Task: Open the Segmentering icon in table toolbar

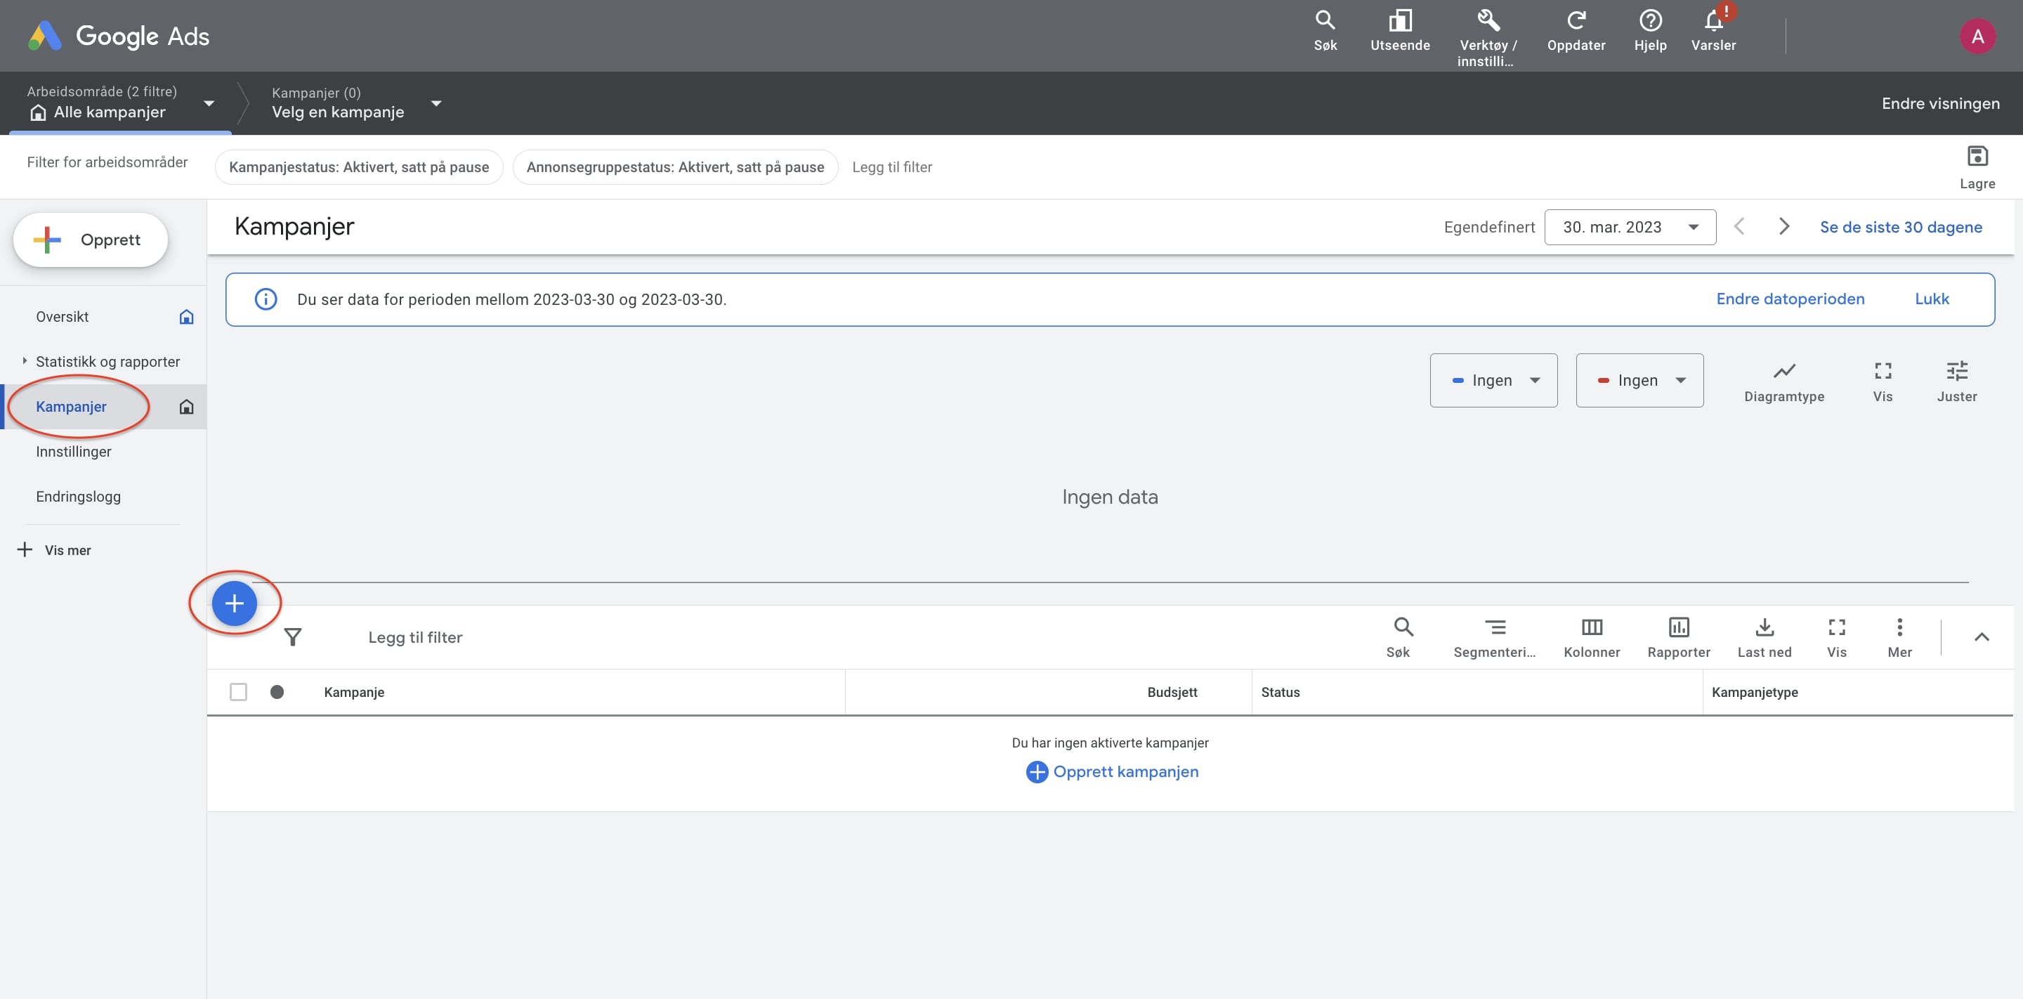Action: (x=1495, y=627)
